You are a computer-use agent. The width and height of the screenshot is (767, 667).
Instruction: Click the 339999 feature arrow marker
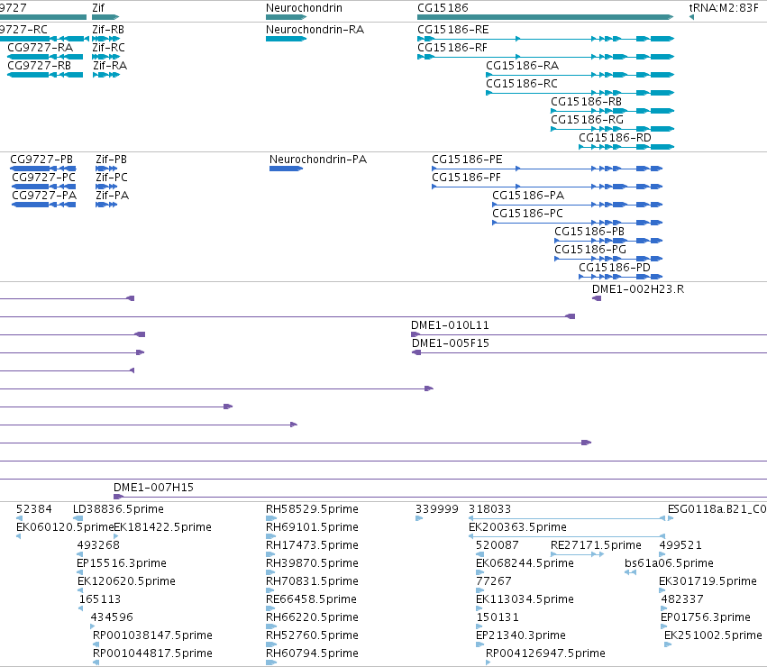pos(419,518)
